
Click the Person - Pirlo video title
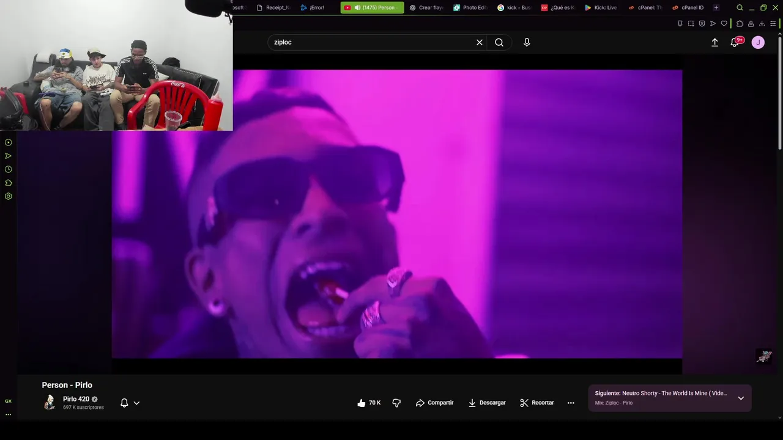point(67,385)
